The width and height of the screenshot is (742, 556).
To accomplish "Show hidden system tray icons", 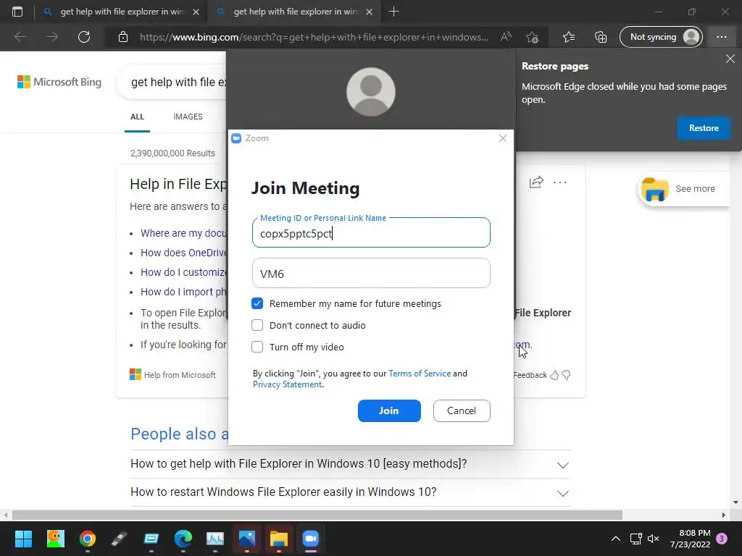I will click(616, 539).
